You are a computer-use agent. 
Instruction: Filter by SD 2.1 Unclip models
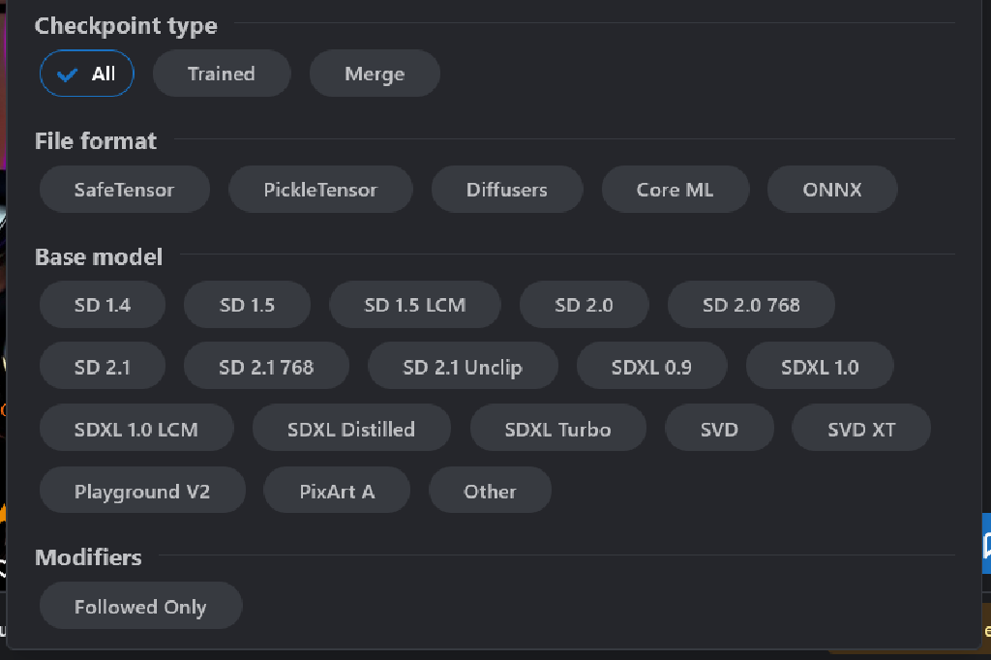(463, 366)
